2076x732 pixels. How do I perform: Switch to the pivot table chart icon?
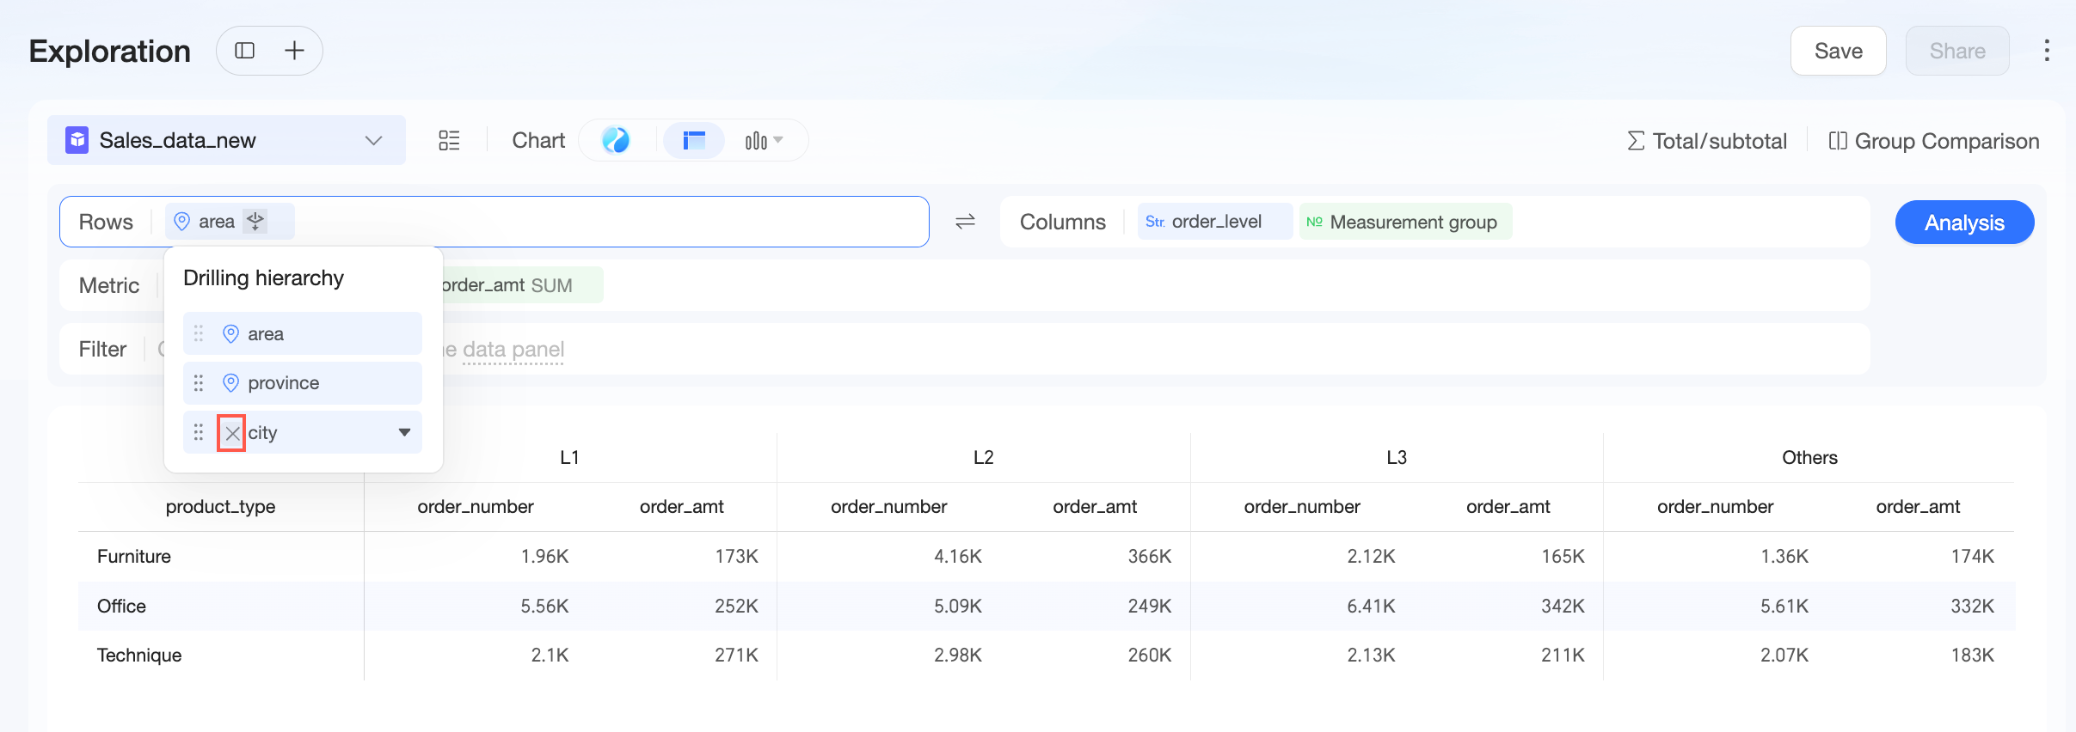[693, 140]
